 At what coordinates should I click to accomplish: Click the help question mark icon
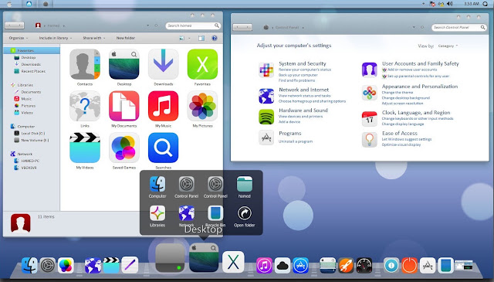point(215,38)
